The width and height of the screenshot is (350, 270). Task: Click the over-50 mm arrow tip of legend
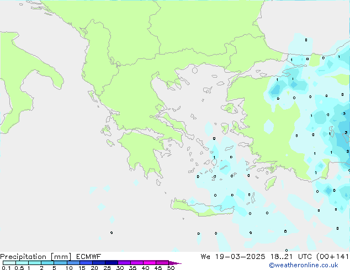click(175, 263)
